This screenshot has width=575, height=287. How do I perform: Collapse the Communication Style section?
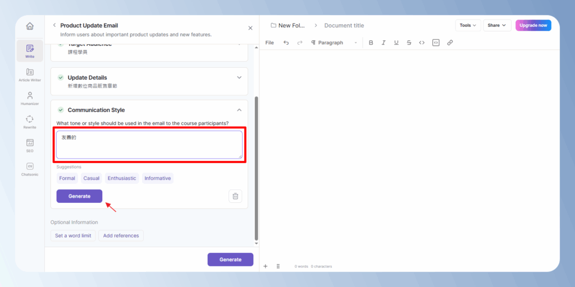pos(239,110)
